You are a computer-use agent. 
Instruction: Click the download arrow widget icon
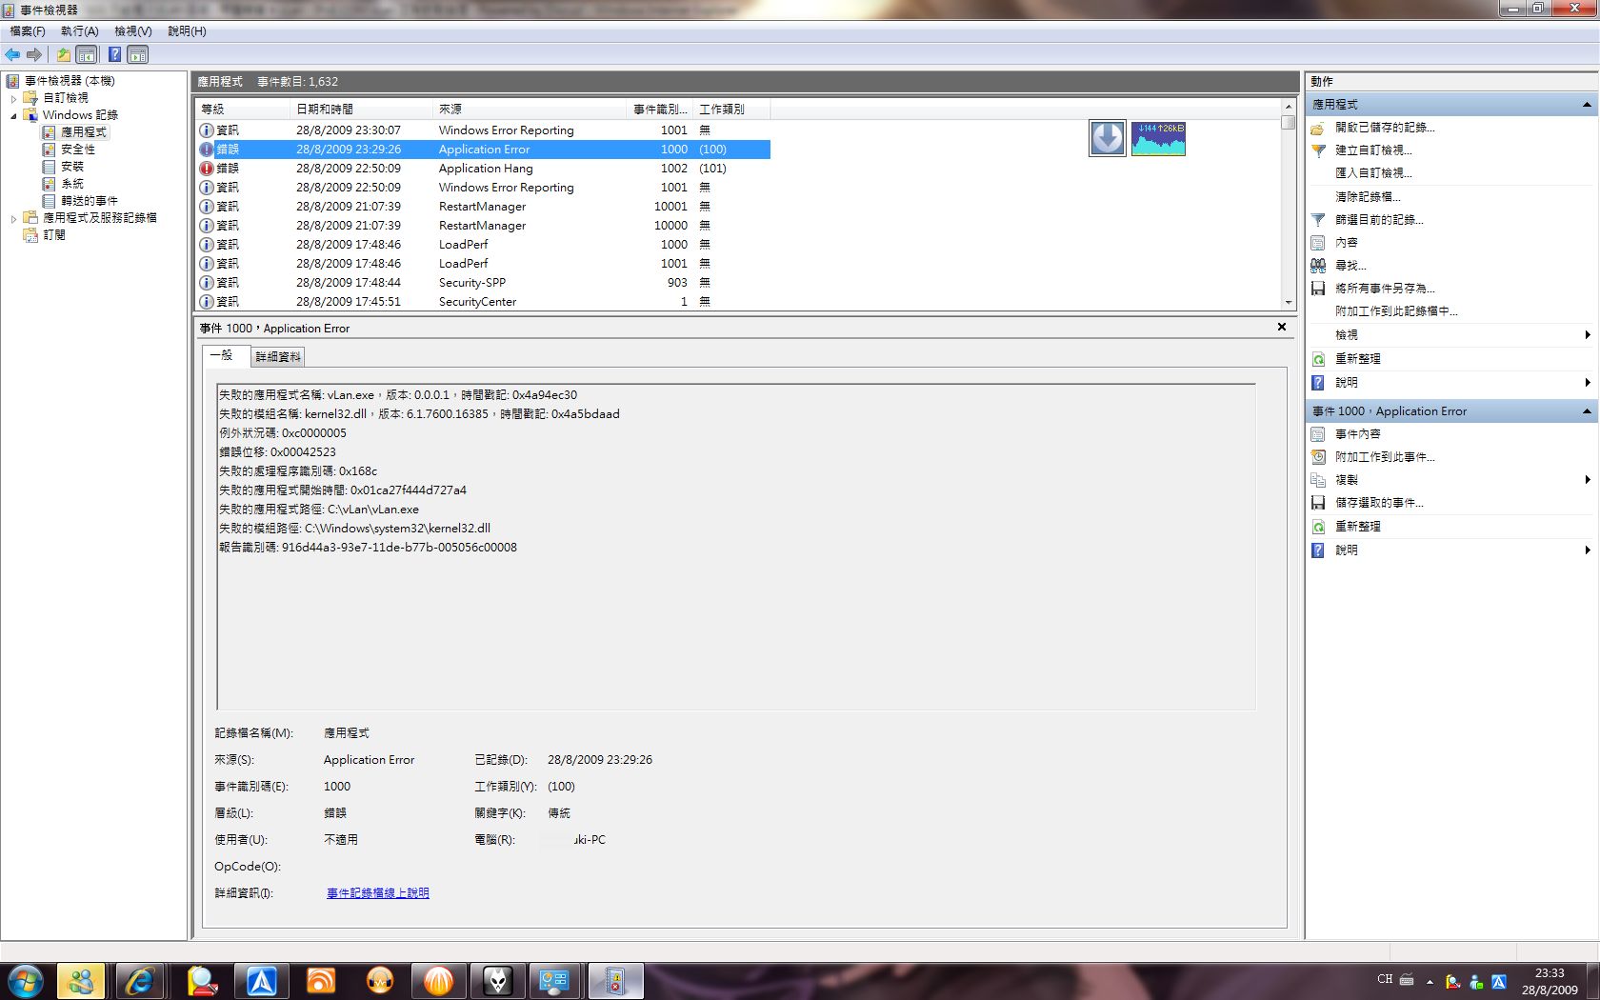pos(1108,139)
